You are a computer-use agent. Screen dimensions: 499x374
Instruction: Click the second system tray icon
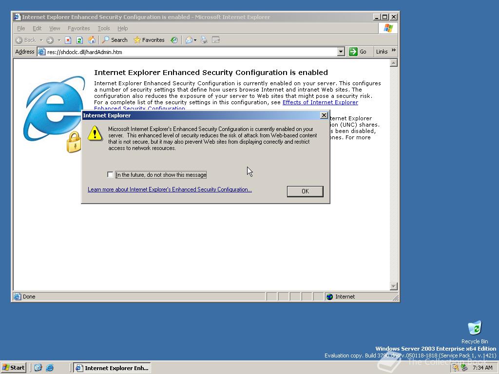tap(464, 368)
